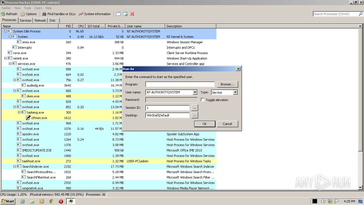Sort by the User name column header
This screenshot has width=364, height=205.
(x=145, y=26)
